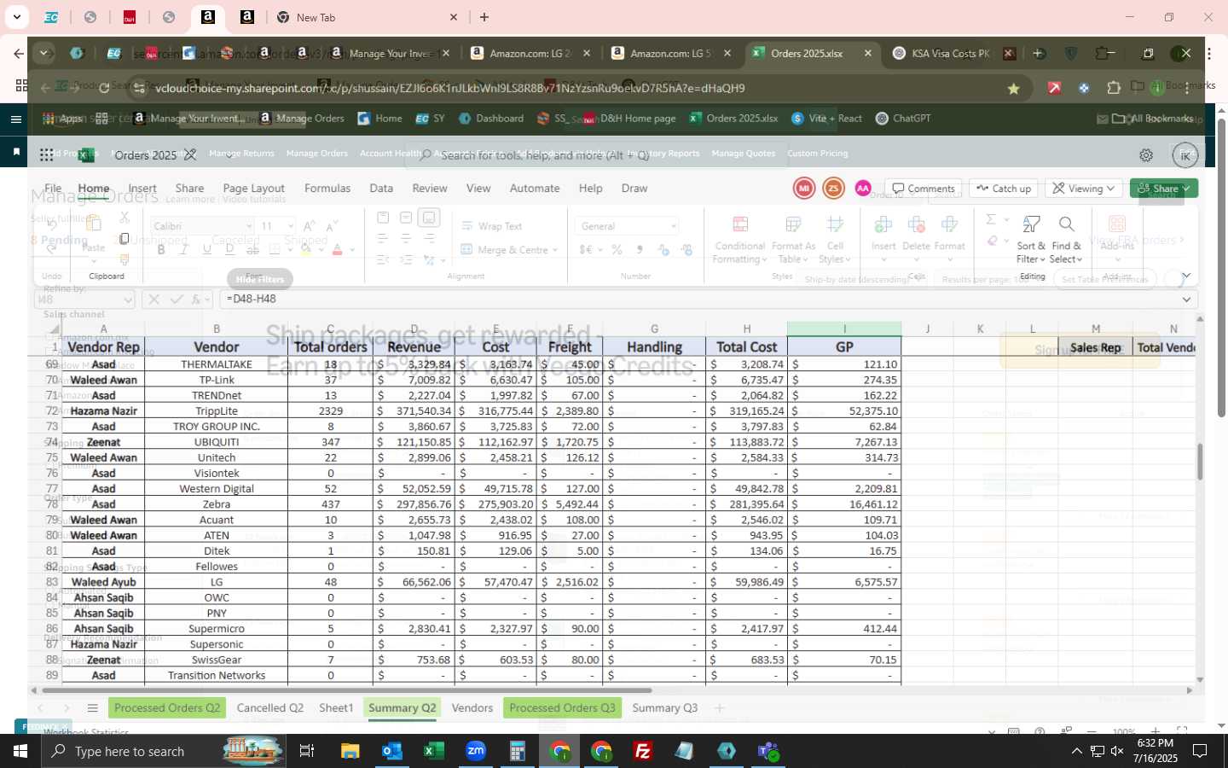This screenshot has width=1228, height=768.
Task: Open the Formulas ribbon tab
Action: [327, 189]
